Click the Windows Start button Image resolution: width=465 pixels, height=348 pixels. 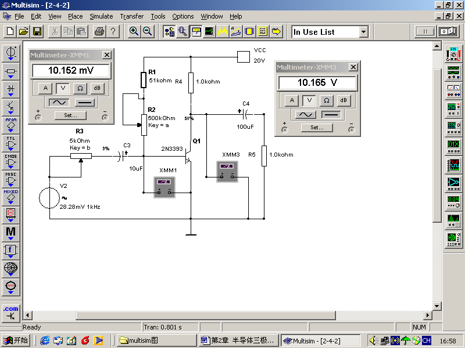pos(16,340)
